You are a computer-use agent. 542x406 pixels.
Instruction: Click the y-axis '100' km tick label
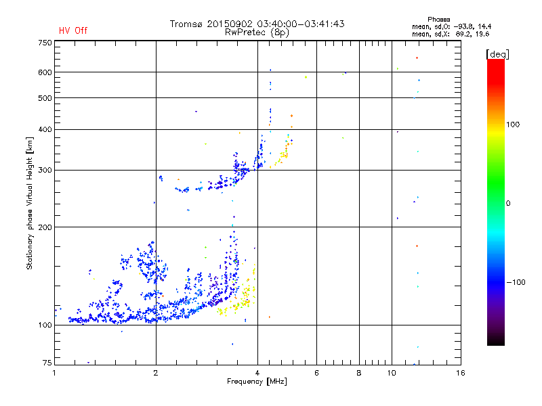coord(45,325)
